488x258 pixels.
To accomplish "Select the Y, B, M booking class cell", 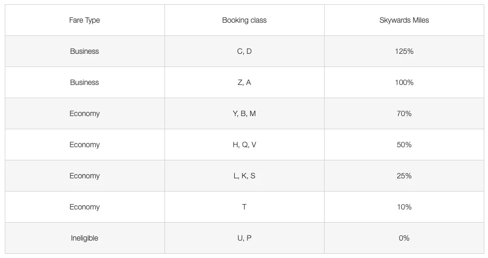I will tap(244, 113).
